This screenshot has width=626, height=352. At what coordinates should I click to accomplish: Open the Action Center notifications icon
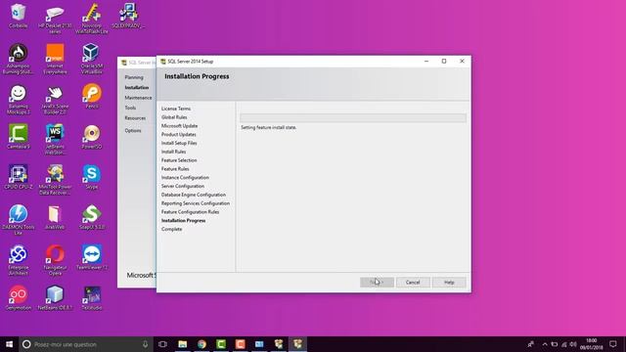click(x=613, y=344)
